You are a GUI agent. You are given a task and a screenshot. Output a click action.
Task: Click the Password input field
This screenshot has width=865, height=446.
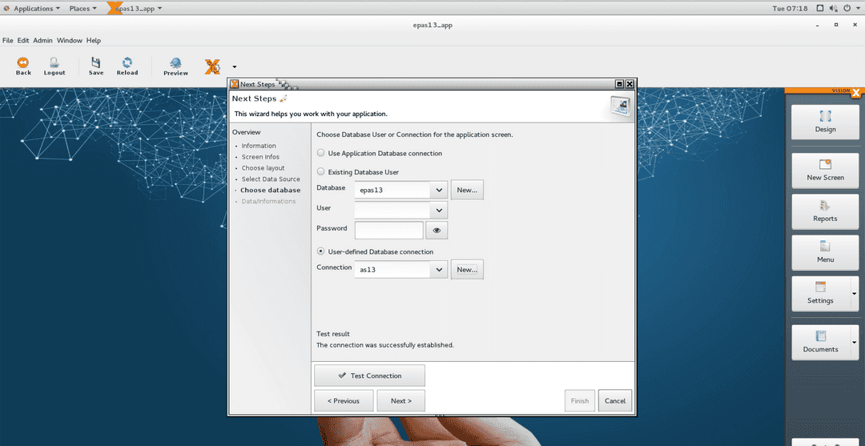388,231
